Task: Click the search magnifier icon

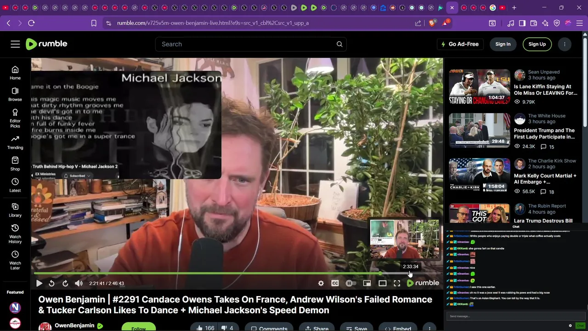Action: pyautogui.click(x=339, y=44)
